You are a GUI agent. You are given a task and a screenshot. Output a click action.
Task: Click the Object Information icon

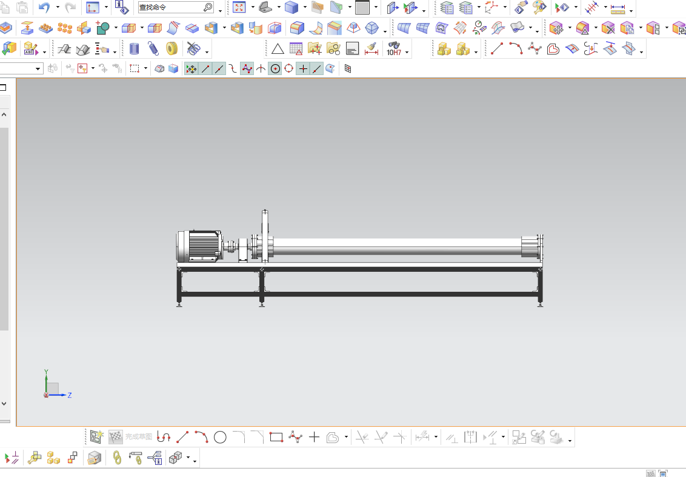[122, 7]
